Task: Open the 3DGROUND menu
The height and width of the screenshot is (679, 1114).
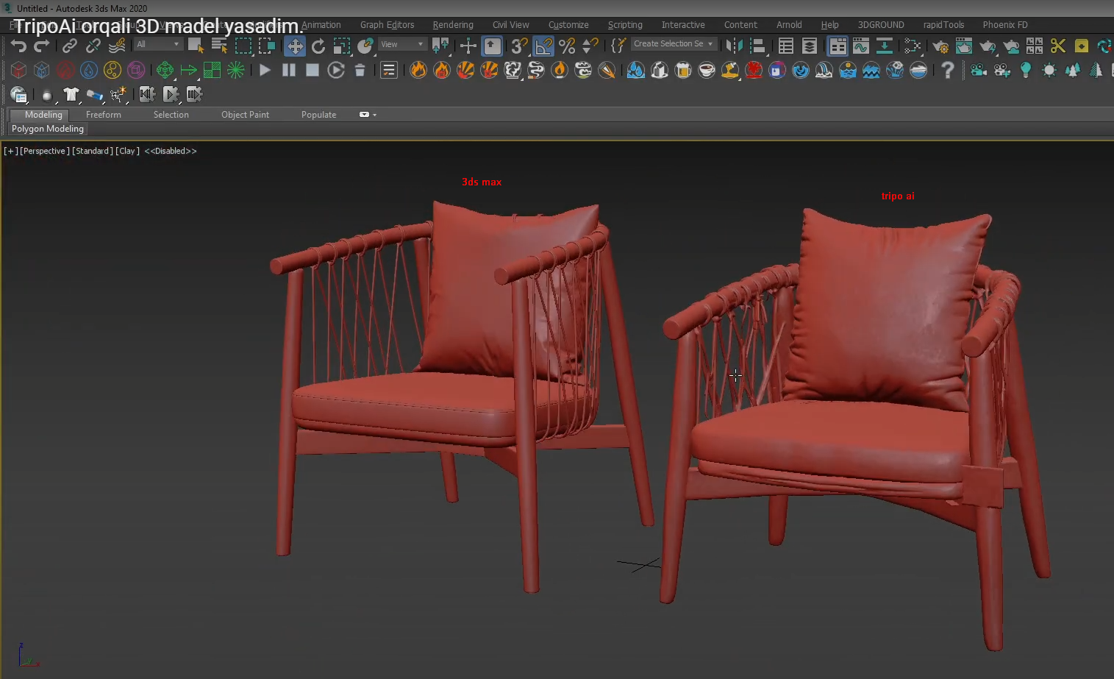Action: coord(881,25)
